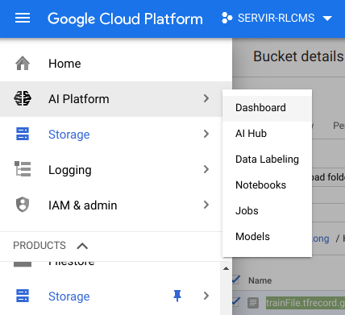Open Jobs from the submenu
Screen dimensions: 345x315
coord(267,211)
